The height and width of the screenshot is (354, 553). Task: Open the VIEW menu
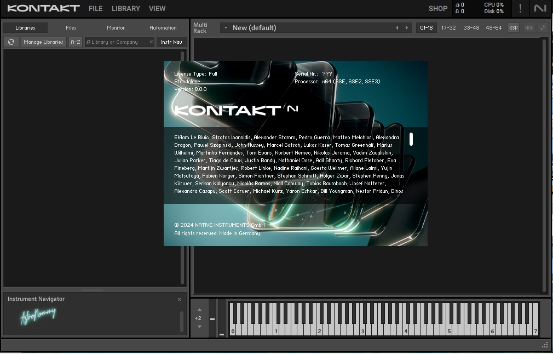pos(157,8)
